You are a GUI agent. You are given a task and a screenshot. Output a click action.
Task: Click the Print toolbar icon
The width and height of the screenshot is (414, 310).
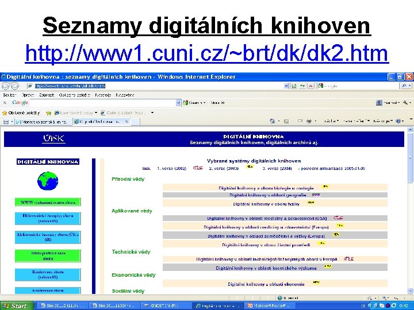[309, 121]
